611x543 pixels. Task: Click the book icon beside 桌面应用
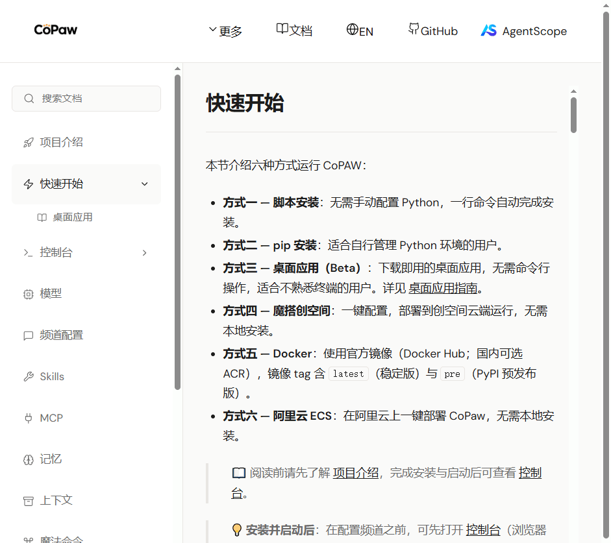point(42,218)
